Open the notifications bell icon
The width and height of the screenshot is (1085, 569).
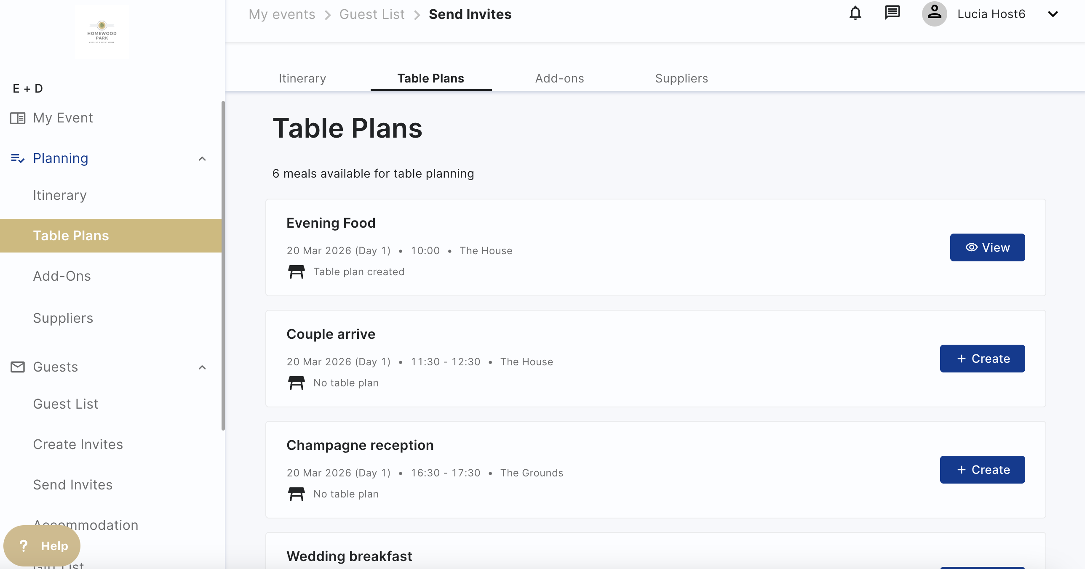click(855, 13)
